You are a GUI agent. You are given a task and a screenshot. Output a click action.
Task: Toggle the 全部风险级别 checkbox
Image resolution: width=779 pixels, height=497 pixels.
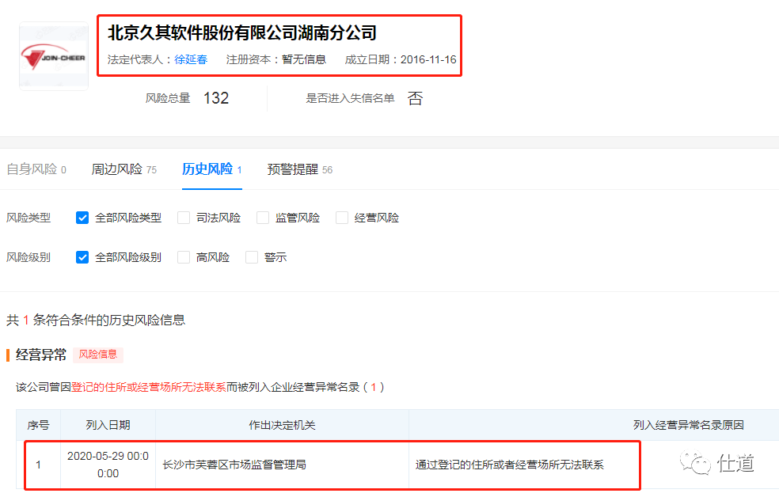[82, 257]
